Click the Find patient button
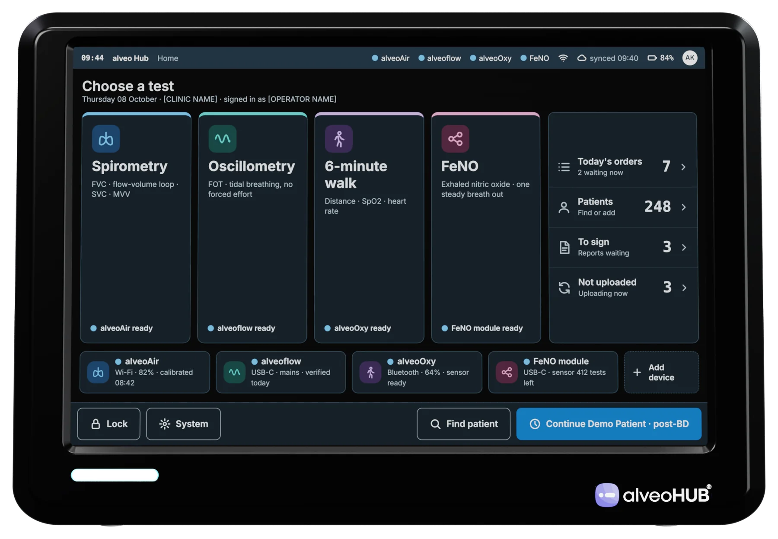This screenshot has width=778, height=539. click(463, 424)
